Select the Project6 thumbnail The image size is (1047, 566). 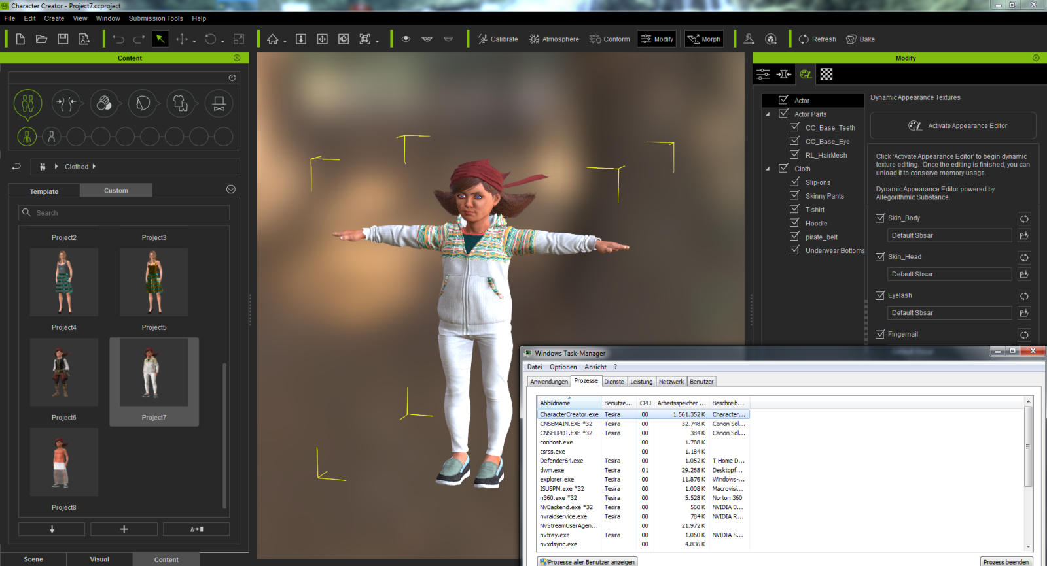tap(64, 373)
